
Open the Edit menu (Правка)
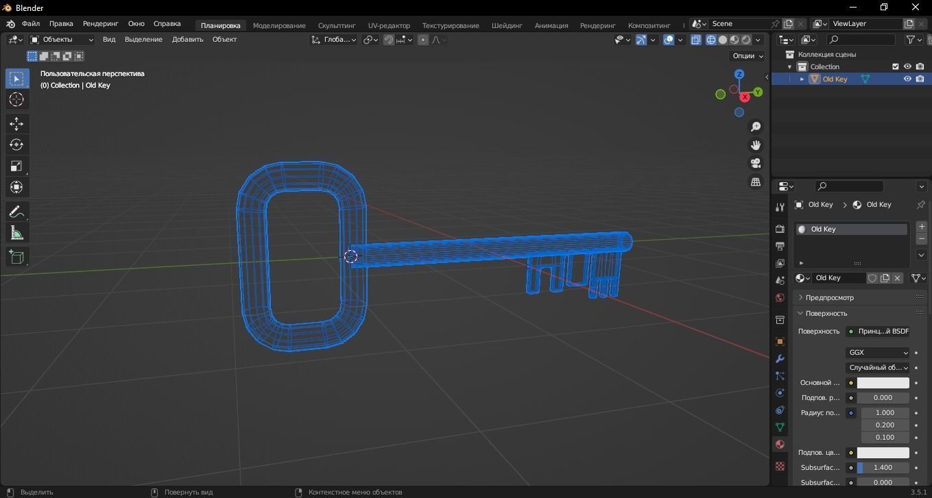click(61, 24)
